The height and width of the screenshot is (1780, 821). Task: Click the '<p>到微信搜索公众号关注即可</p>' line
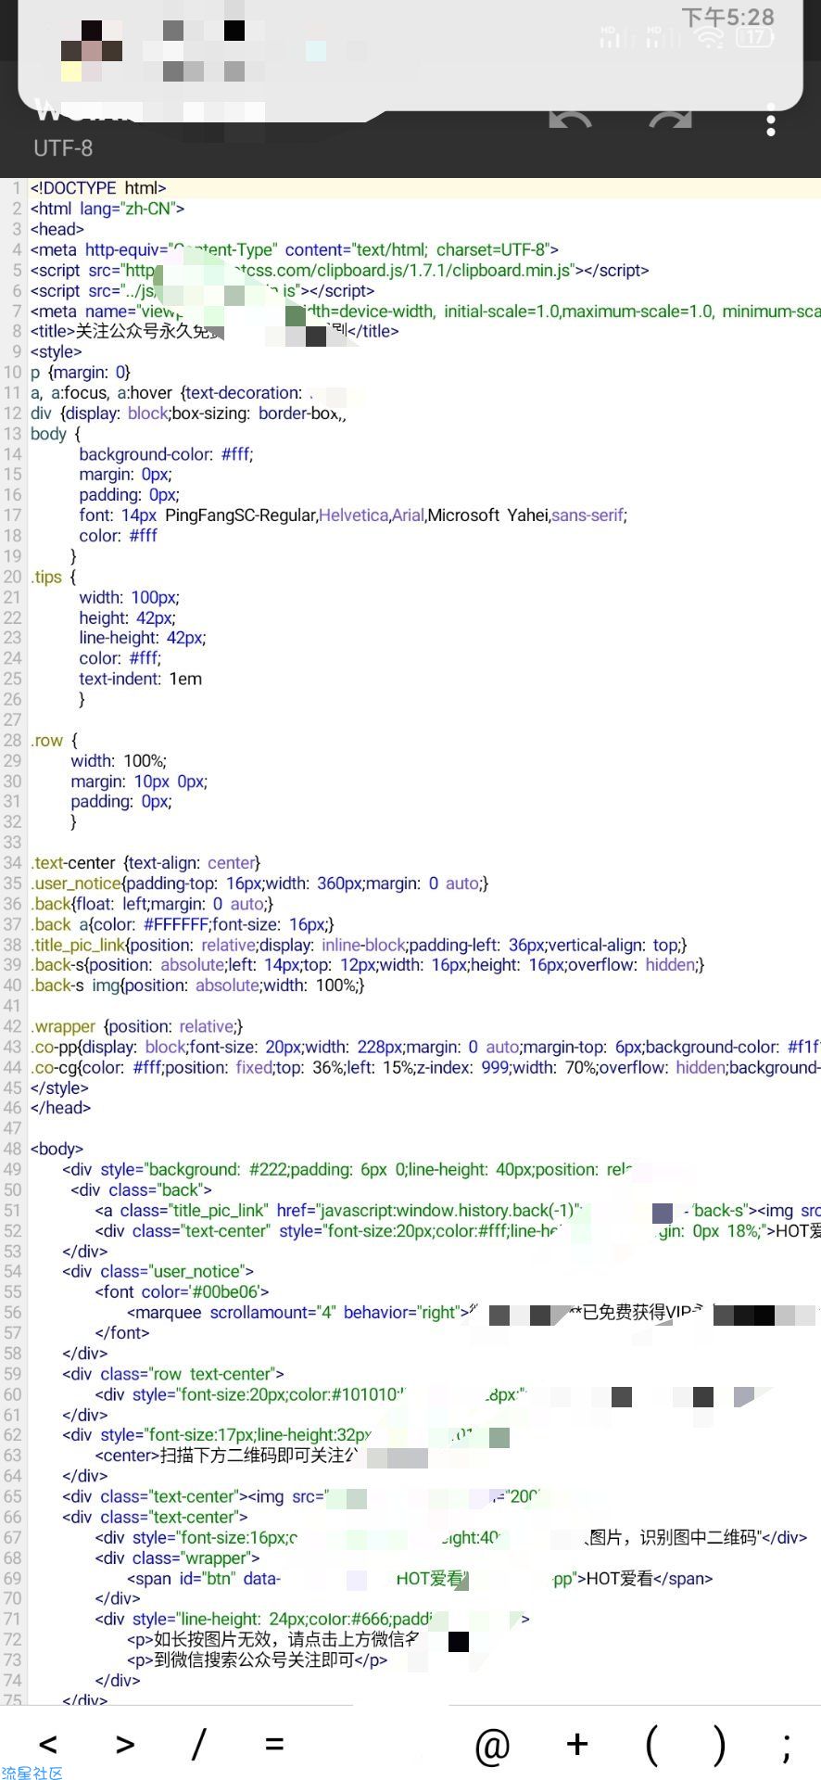click(x=258, y=1659)
